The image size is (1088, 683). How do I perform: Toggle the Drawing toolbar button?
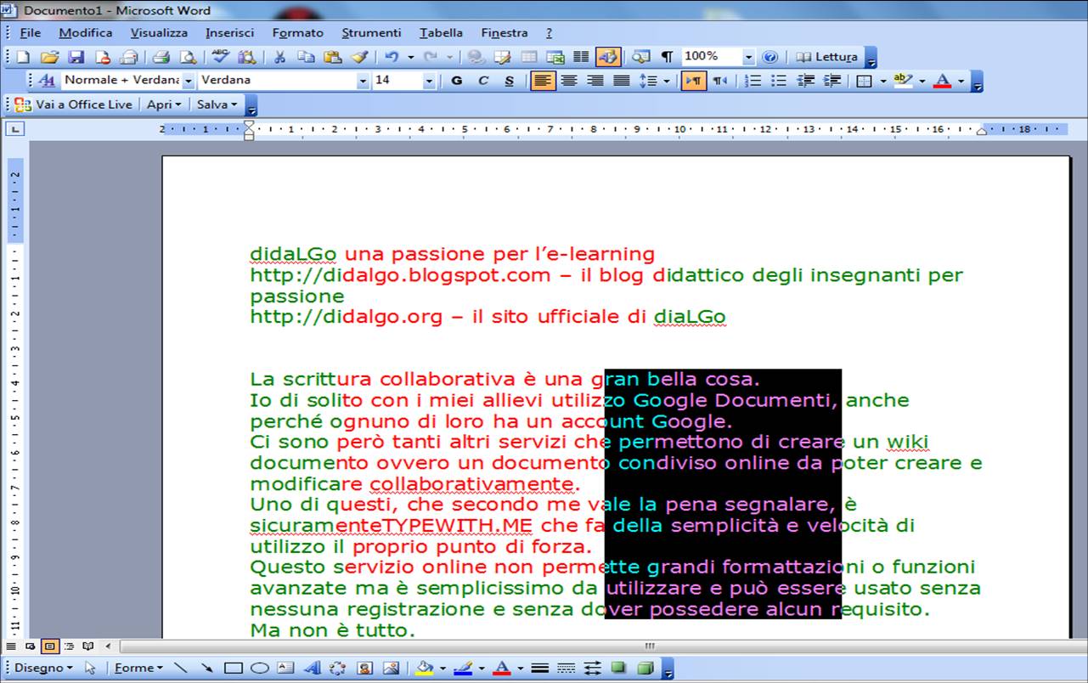click(x=608, y=57)
